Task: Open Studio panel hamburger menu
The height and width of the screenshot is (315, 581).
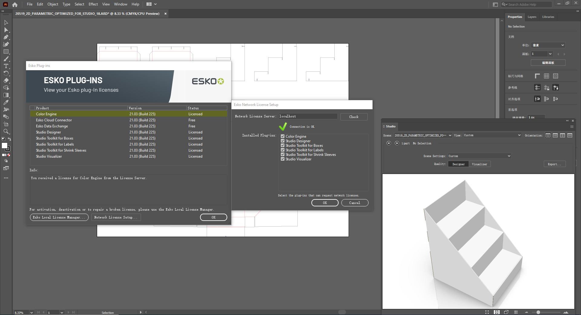Action: pyautogui.click(x=572, y=126)
